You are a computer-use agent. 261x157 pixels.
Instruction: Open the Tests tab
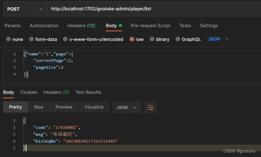tap(185, 26)
